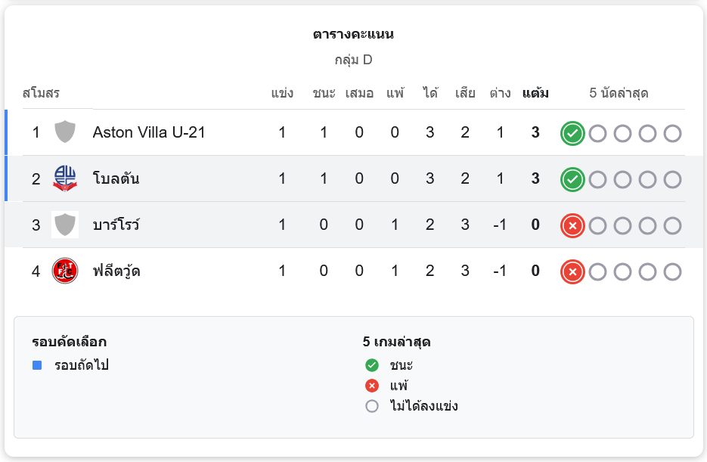Click Barrow's red loss indicator icon

click(572, 226)
